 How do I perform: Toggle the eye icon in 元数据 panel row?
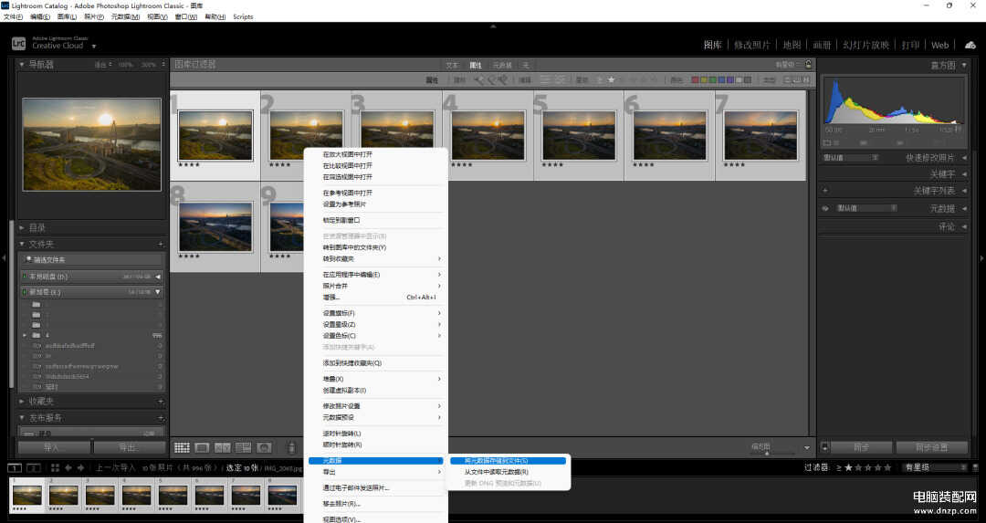point(825,208)
